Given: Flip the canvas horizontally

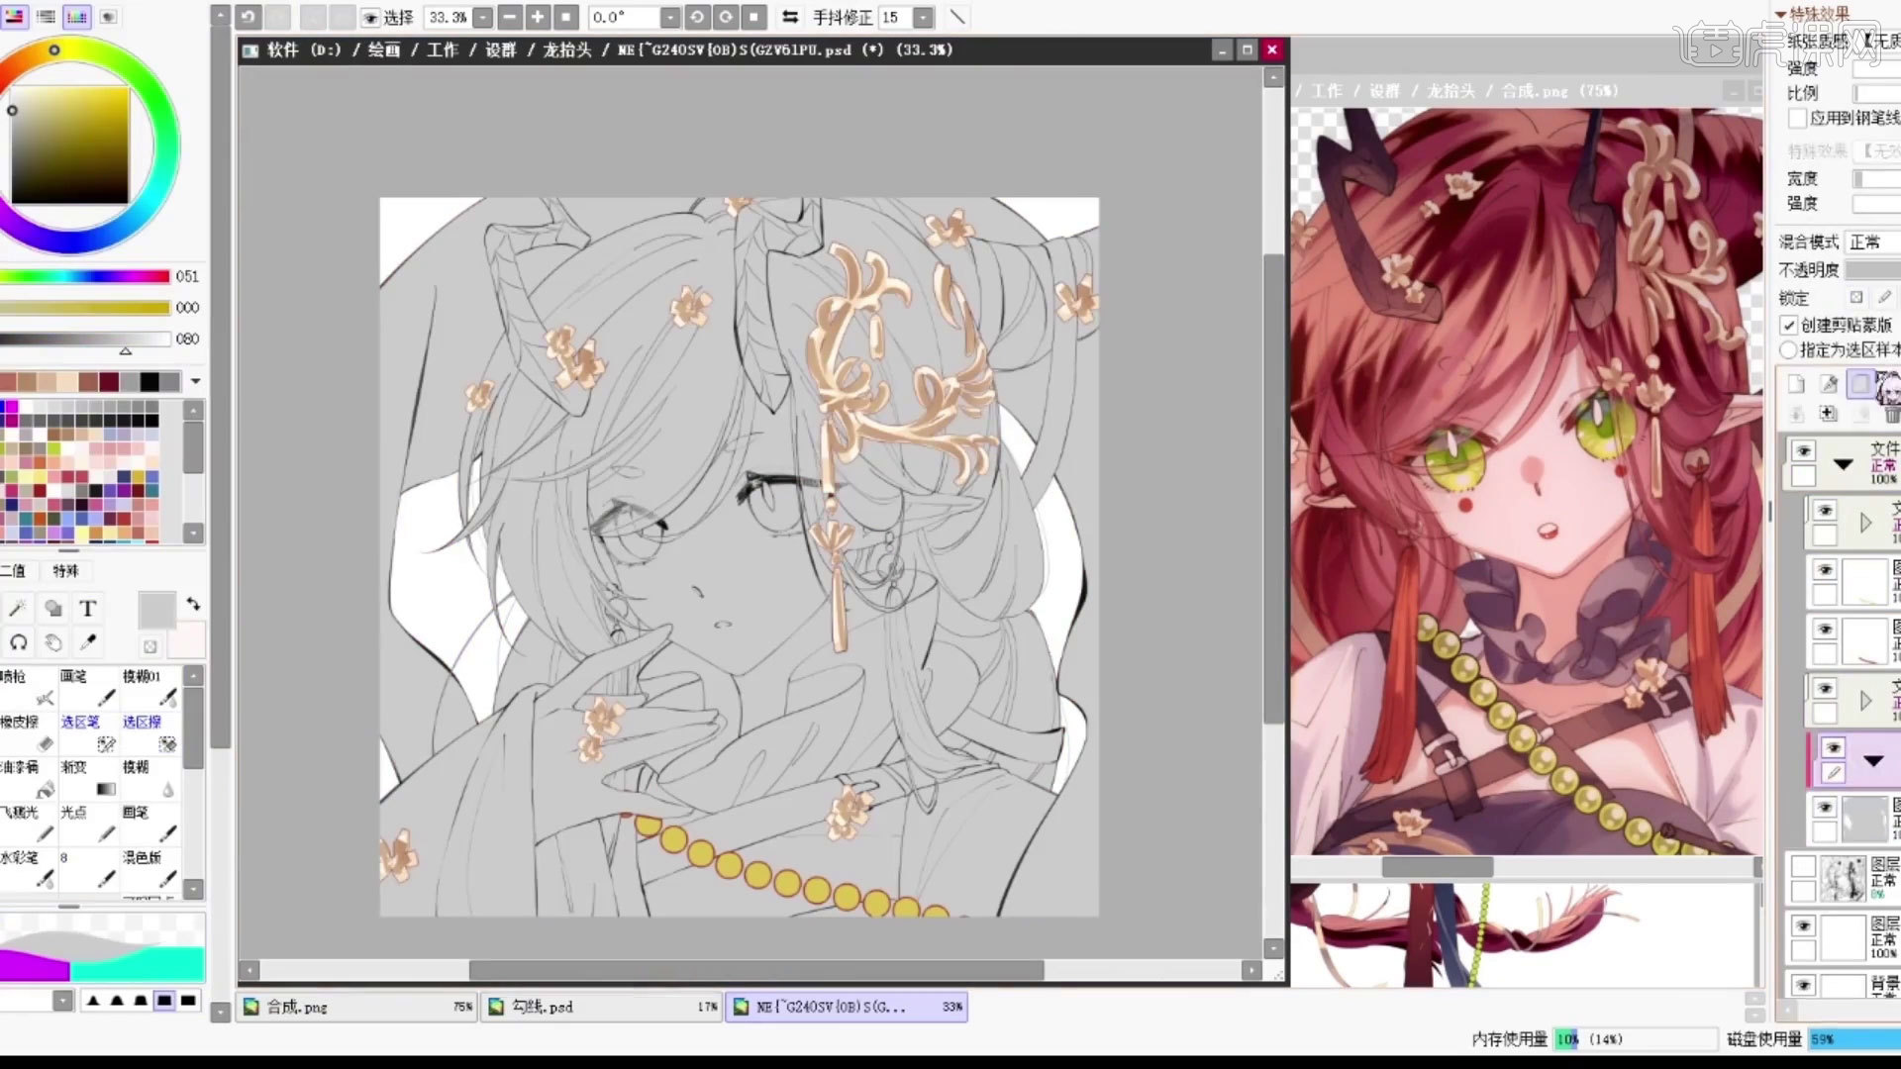Looking at the screenshot, I should click(x=790, y=17).
